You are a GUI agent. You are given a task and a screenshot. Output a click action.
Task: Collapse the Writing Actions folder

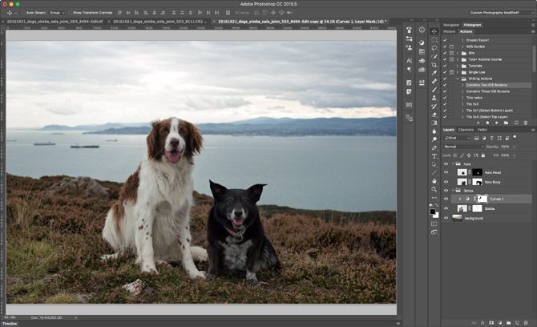[x=458, y=79]
